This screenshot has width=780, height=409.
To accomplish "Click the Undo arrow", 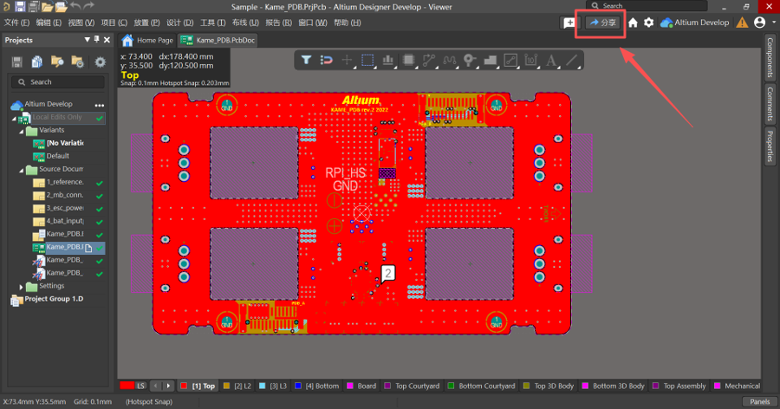I will (x=75, y=6).
